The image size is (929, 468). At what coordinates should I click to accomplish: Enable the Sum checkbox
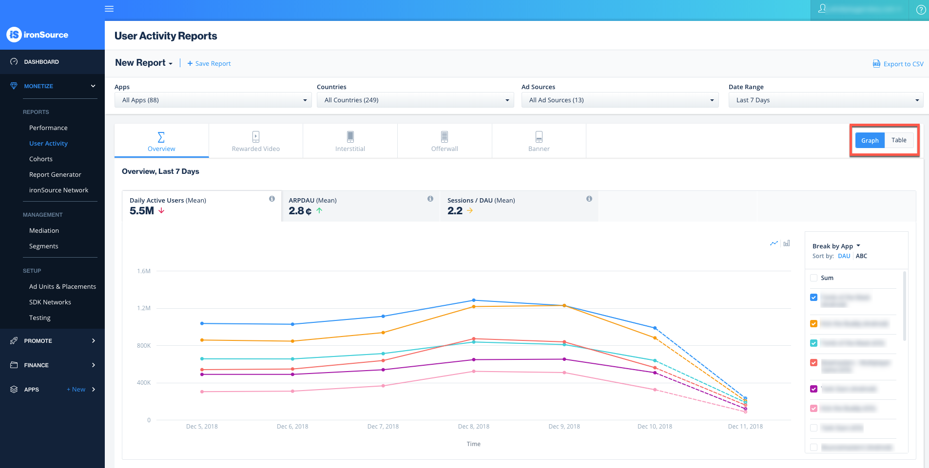pyautogui.click(x=813, y=278)
